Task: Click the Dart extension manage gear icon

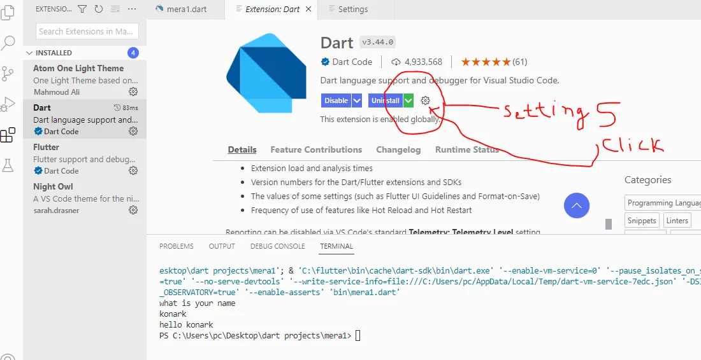Action: tap(425, 100)
